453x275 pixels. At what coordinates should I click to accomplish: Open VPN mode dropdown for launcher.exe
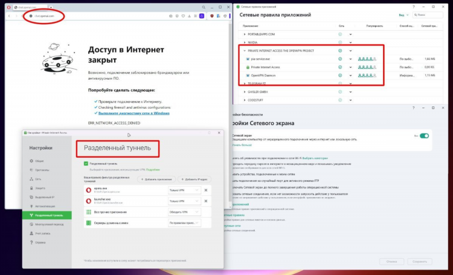tap(184, 201)
